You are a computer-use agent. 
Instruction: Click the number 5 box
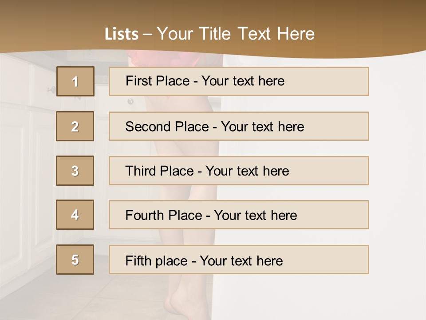pyautogui.click(x=75, y=260)
